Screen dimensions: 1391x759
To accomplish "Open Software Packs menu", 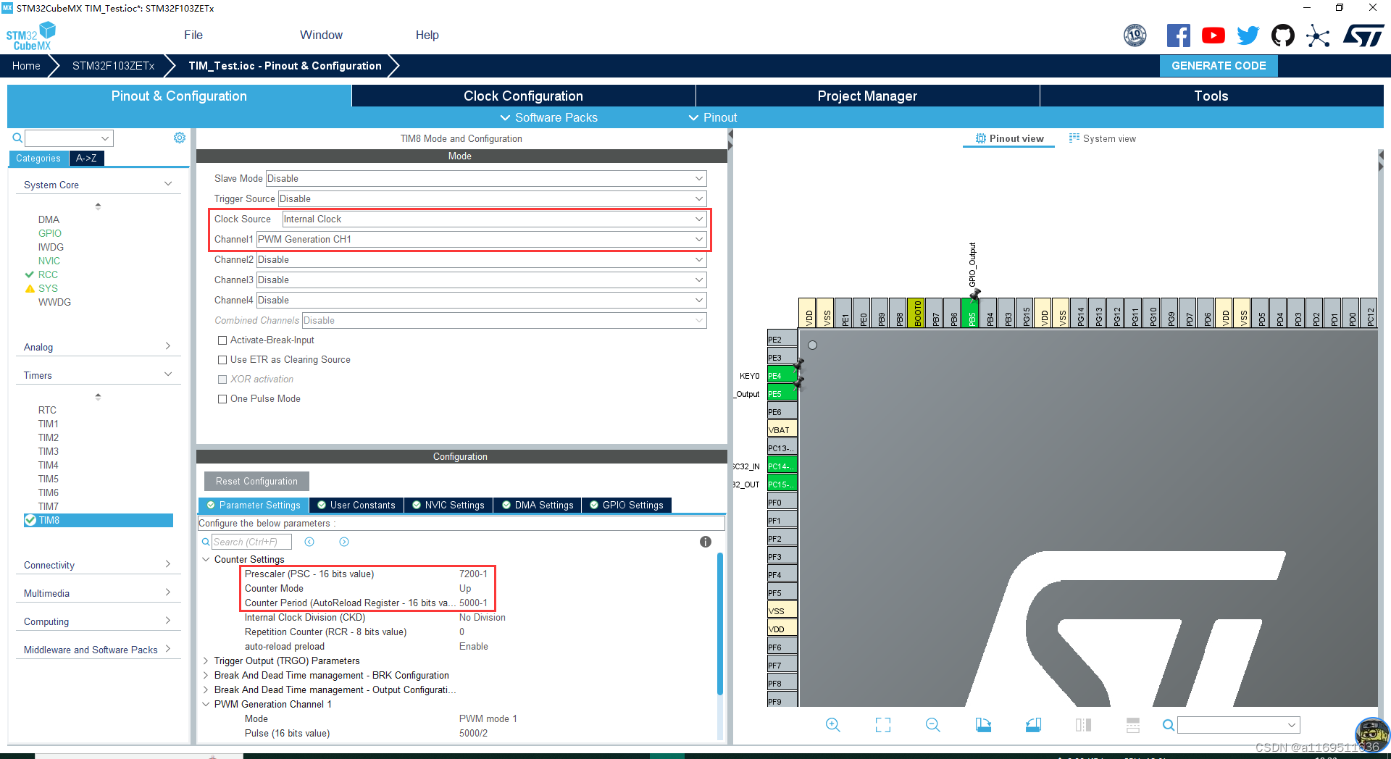I will (549, 117).
